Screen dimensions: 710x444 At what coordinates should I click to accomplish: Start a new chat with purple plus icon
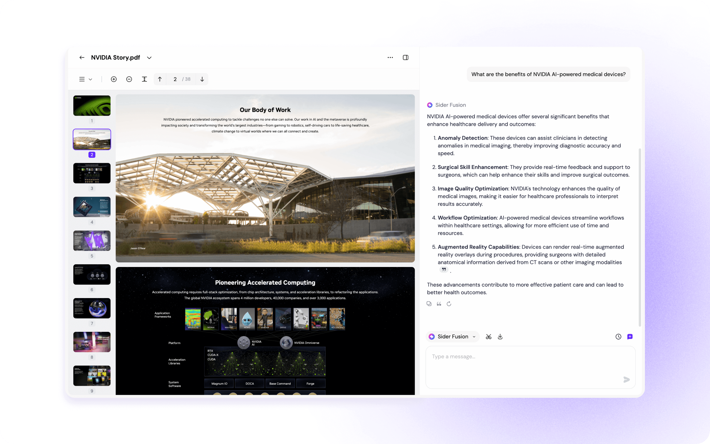(x=630, y=337)
